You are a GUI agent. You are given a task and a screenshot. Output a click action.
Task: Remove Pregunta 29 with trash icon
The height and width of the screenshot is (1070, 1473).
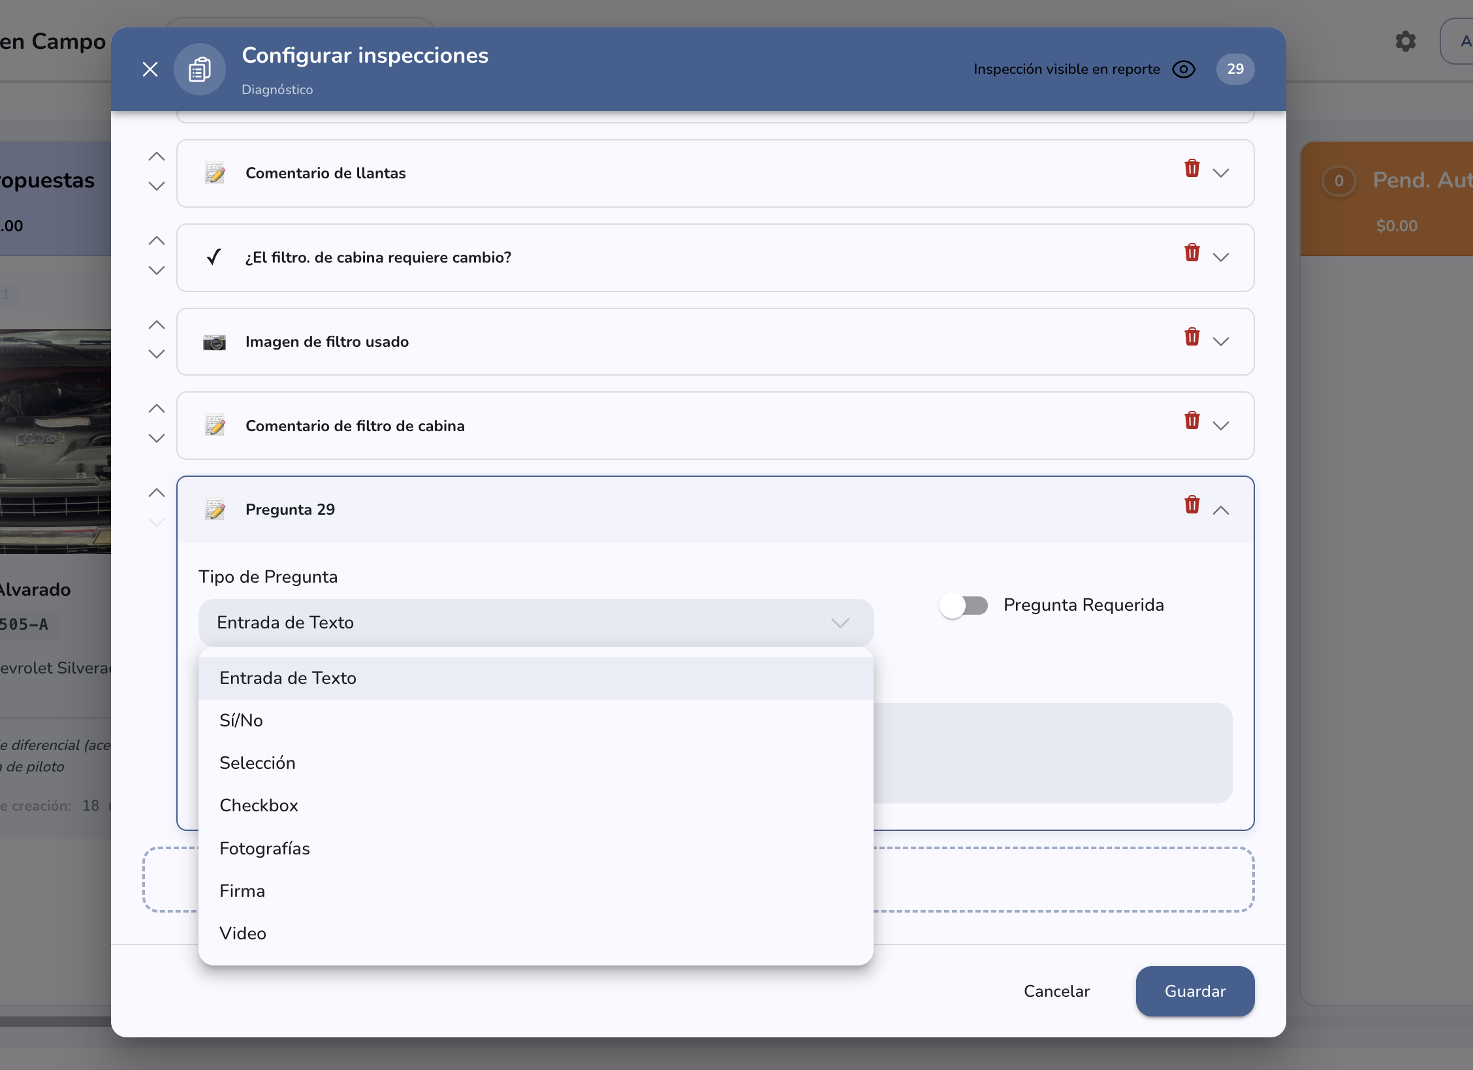tap(1192, 505)
